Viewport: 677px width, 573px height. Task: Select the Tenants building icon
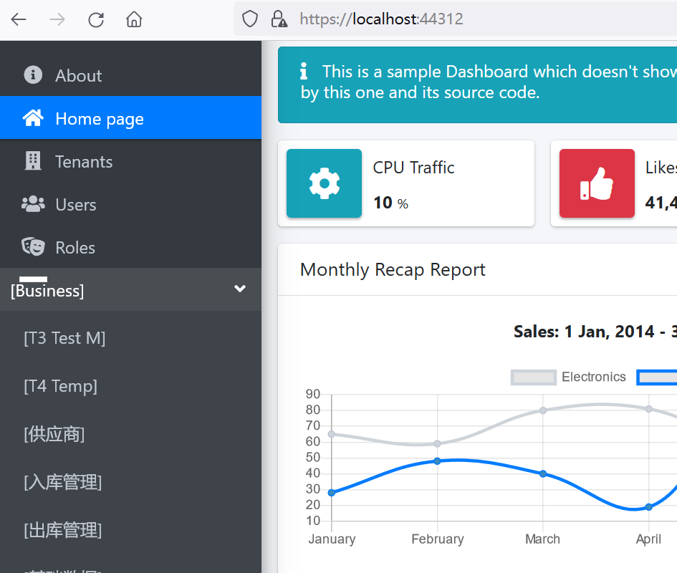[32, 160]
